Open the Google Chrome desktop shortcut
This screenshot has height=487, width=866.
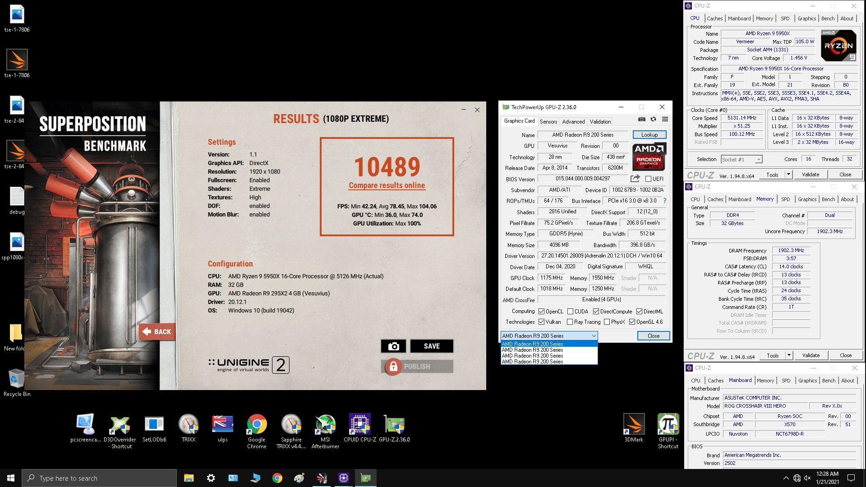pyautogui.click(x=257, y=432)
